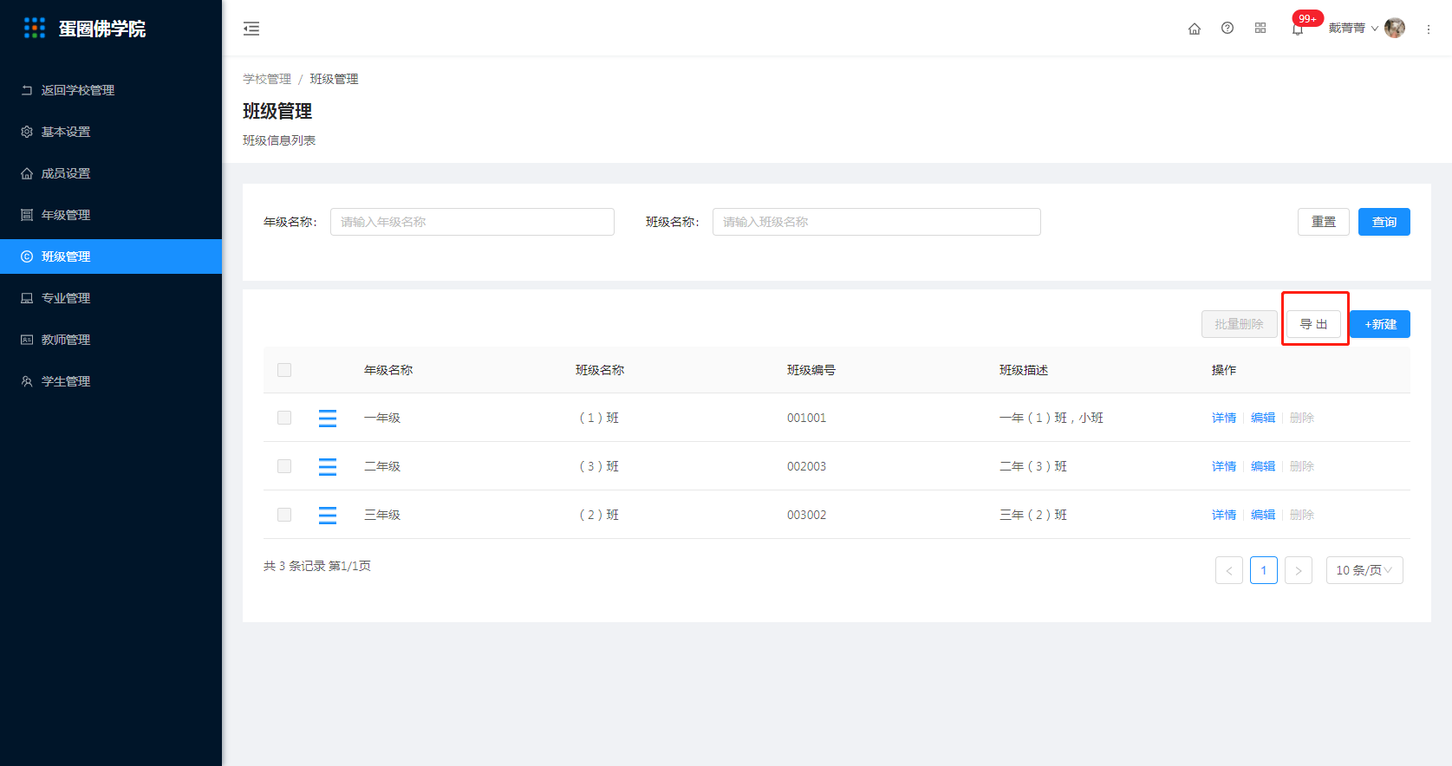Click class number 001001

tap(806, 418)
